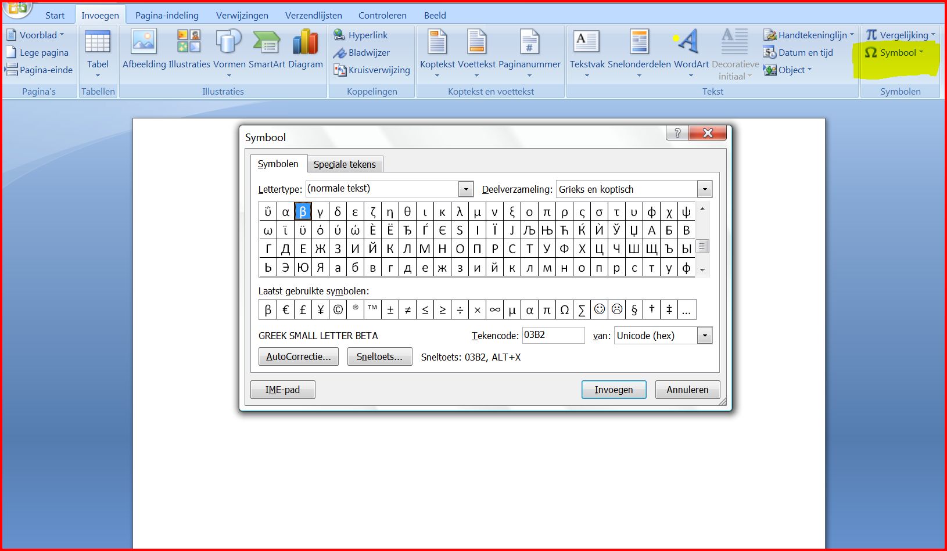
Task: Expand the Vergelijking dropdown arrow
Action: point(933,35)
